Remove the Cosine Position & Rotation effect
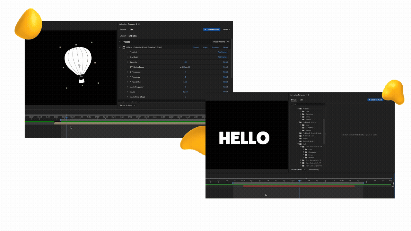Viewport: 411px width, 231px height. (215, 47)
